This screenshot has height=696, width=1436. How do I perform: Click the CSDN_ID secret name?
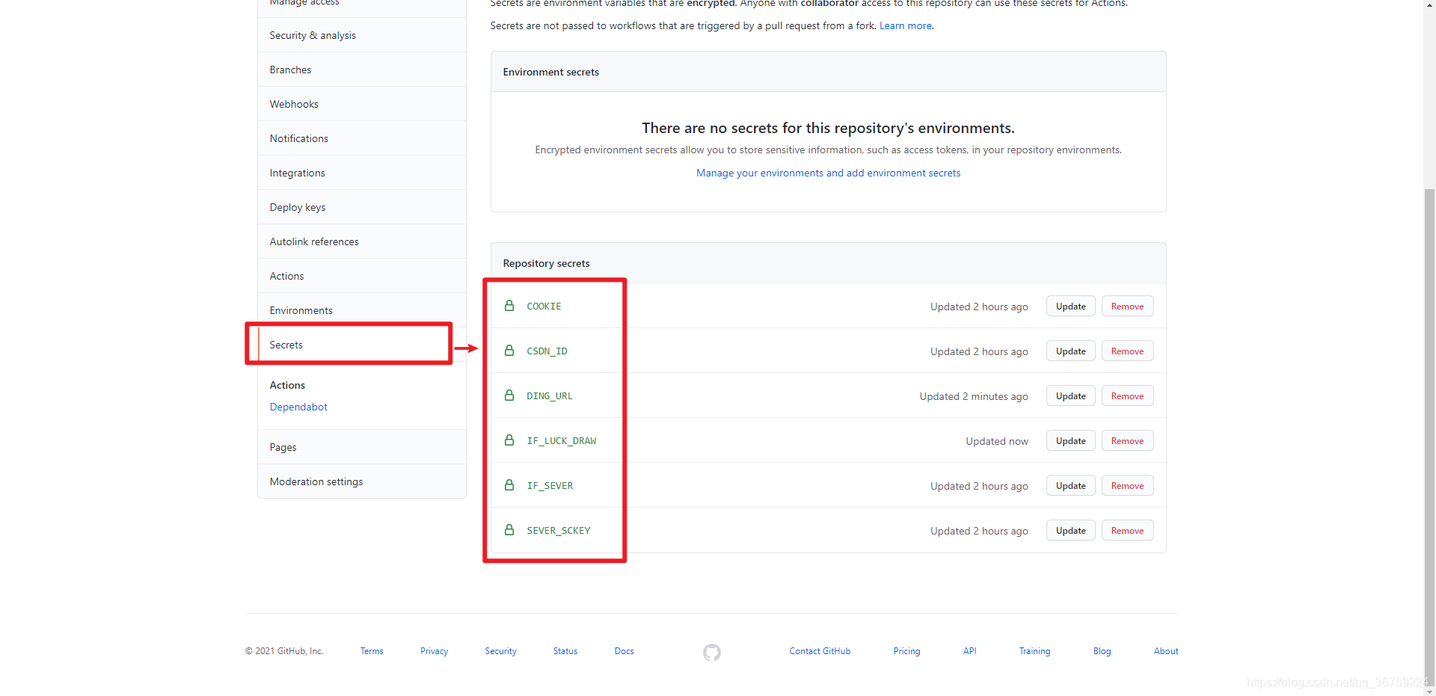pos(547,351)
